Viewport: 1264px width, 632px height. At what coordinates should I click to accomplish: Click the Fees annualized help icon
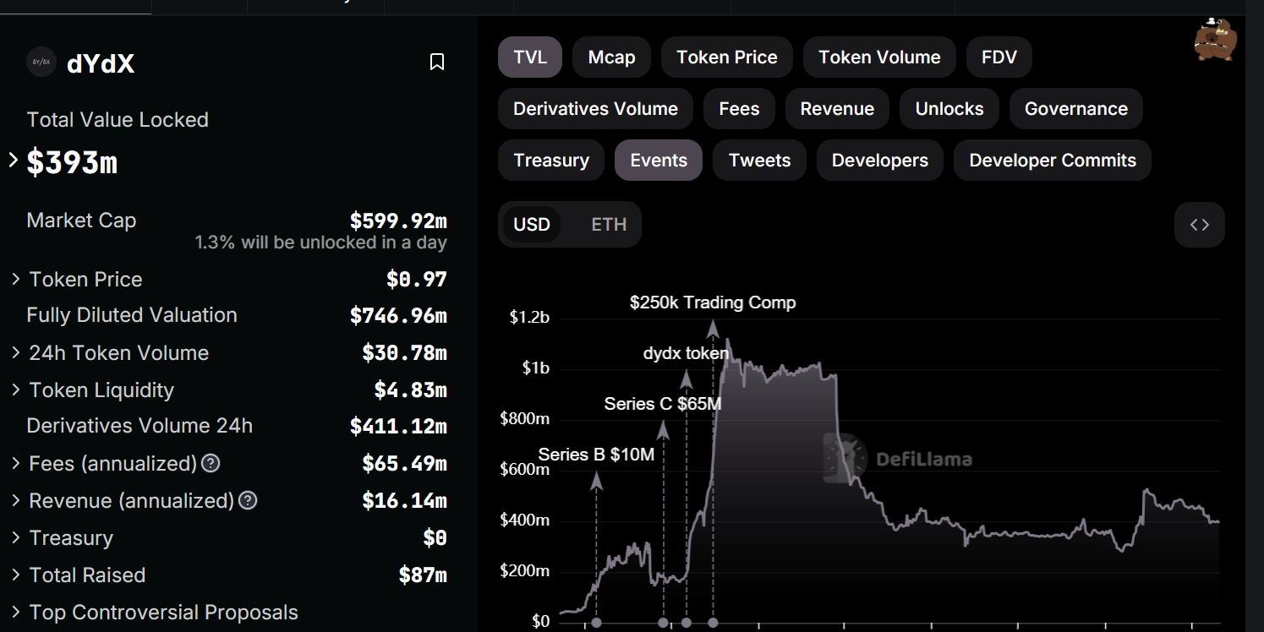point(211,463)
